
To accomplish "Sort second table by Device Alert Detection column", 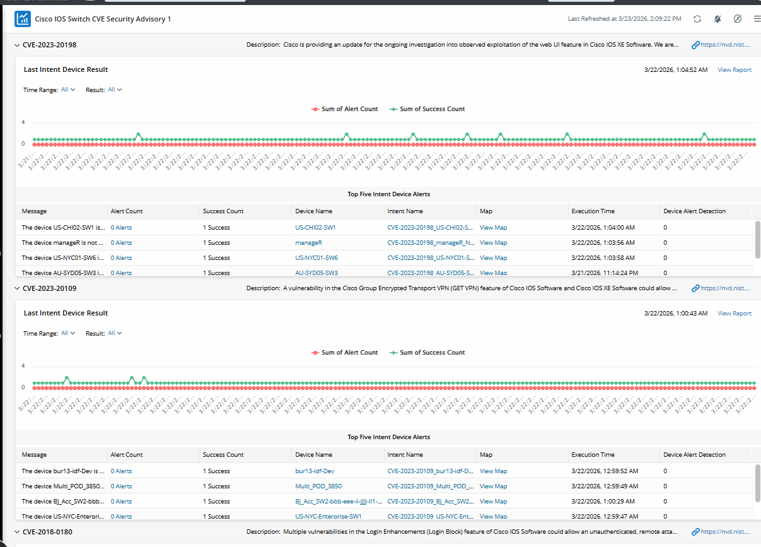I will pos(695,455).
